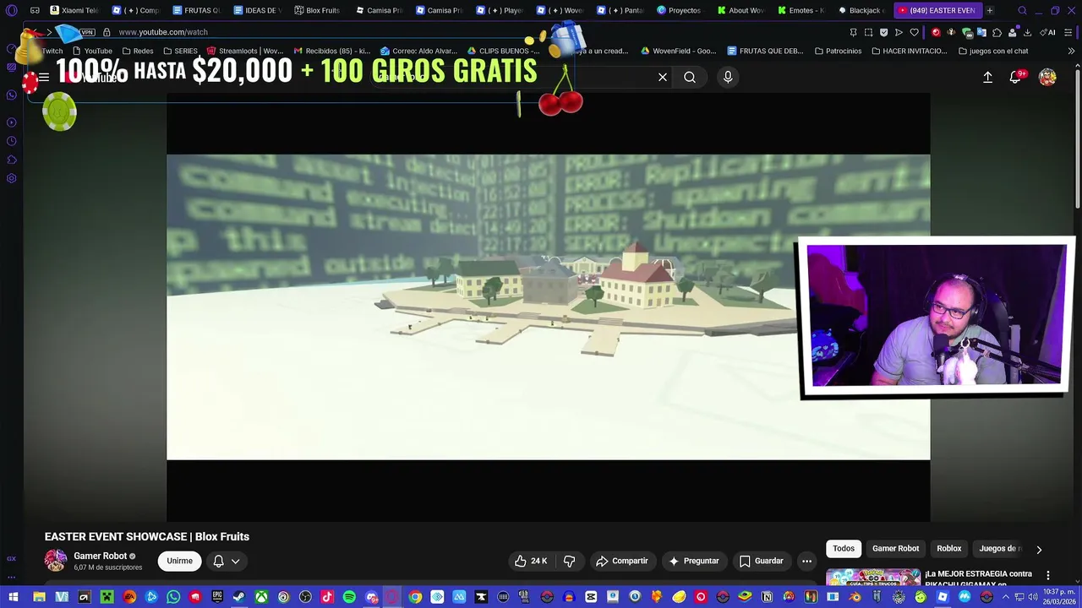Switch to the Xiaomi Tele browser tab
The height and width of the screenshot is (608, 1082).
(74, 10)
